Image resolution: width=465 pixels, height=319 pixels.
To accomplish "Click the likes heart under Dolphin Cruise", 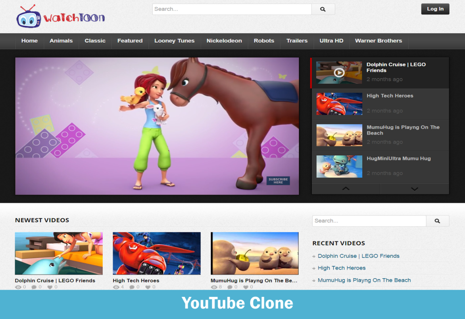I will point(50,287).
